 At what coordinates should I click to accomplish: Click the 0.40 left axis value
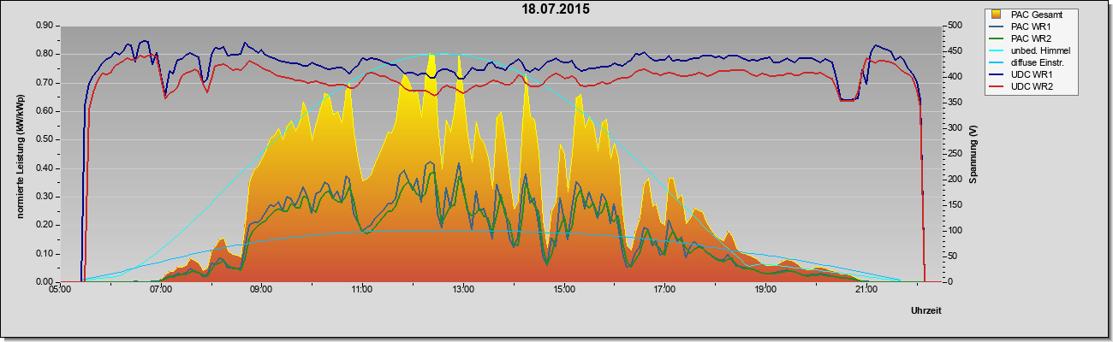pos(45,168)
